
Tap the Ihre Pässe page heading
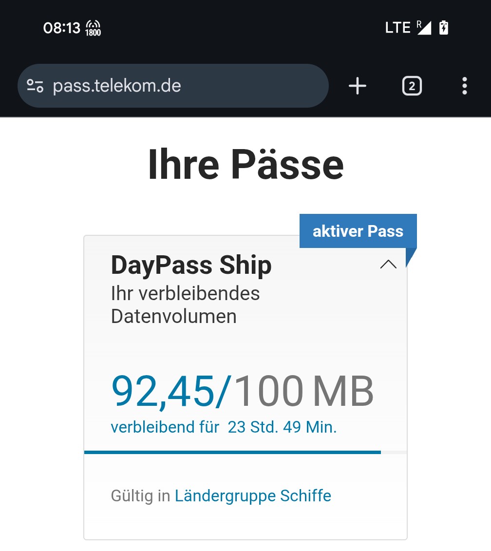point(245,165)
